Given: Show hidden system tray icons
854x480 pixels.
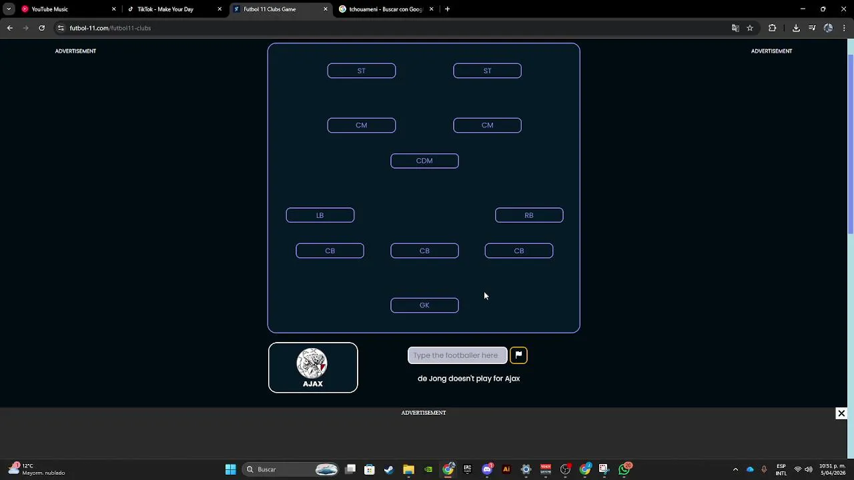Looking at the screenshot, I should tap(735, 469).
